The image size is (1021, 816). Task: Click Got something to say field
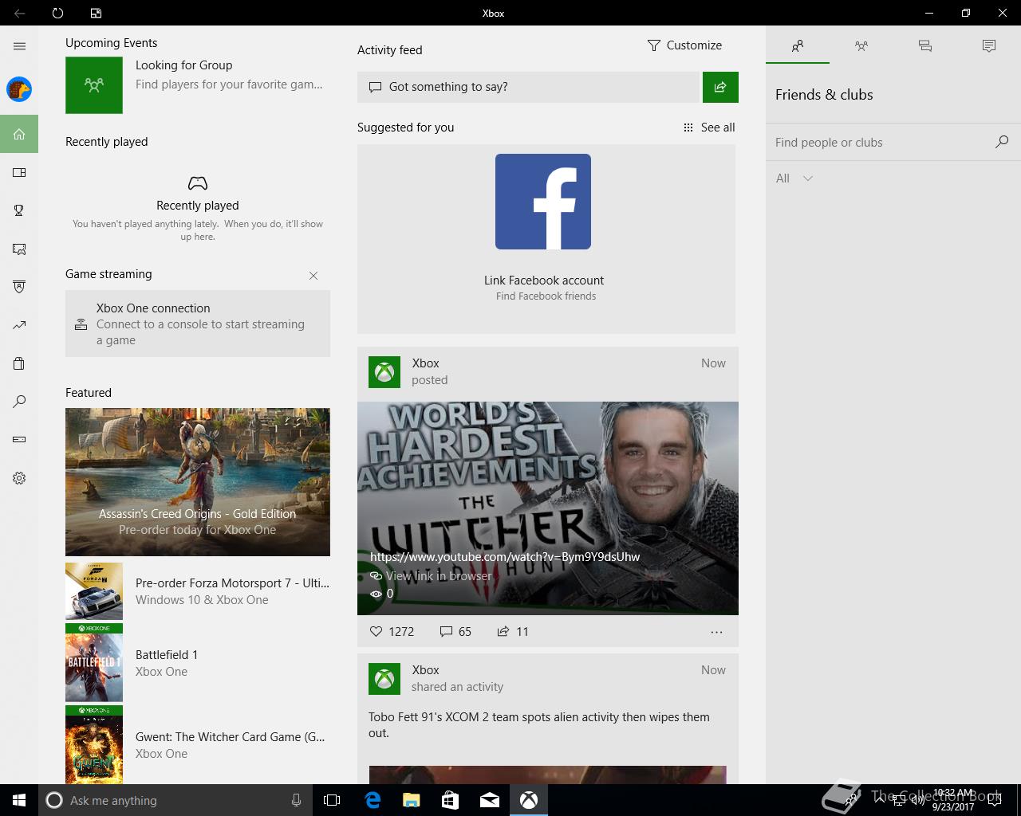[528, 87]
